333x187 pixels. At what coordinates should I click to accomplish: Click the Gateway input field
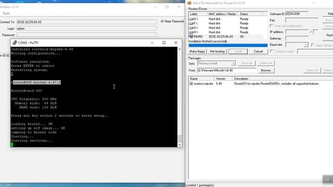297,38
